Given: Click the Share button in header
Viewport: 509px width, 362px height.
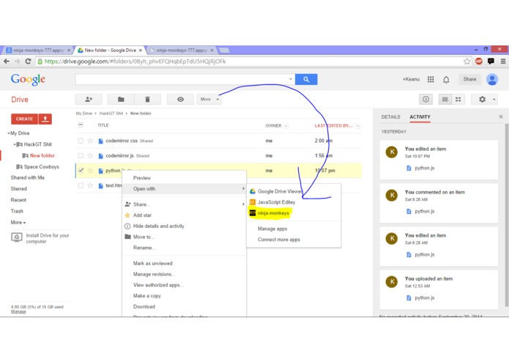Looking at the screenshot, I should [469, 79].
